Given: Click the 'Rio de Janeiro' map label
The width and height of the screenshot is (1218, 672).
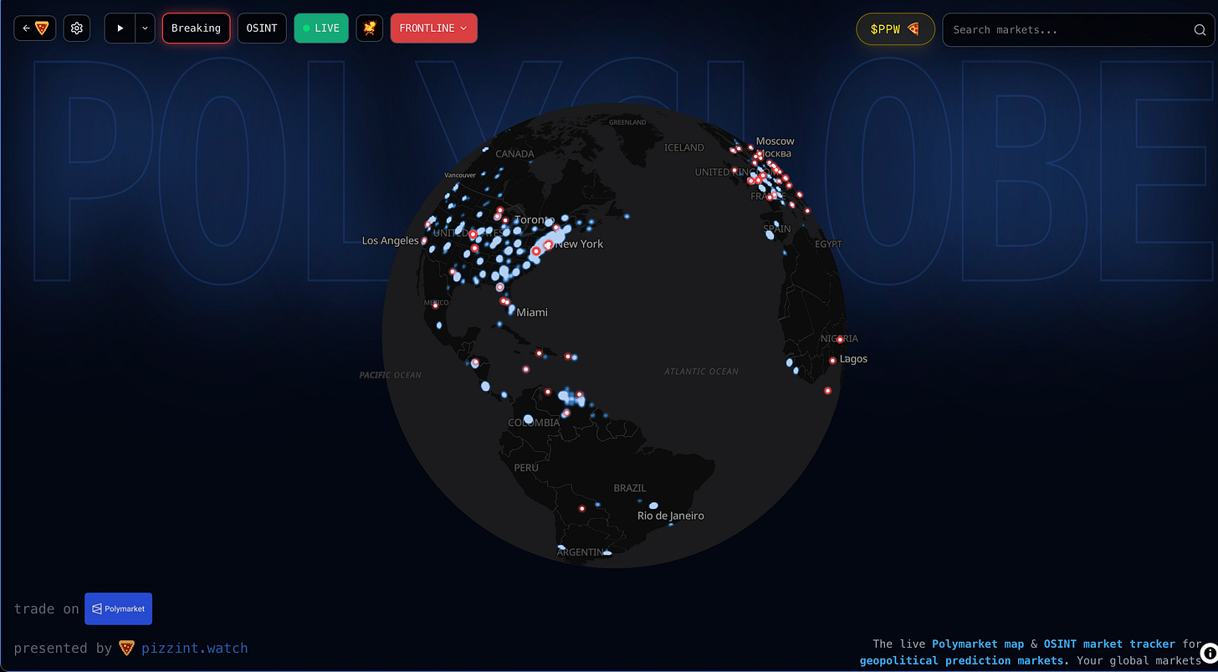Looking at the screenshot, I should point(670,516).
